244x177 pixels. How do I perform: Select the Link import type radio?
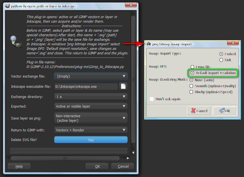coord(221,60)
